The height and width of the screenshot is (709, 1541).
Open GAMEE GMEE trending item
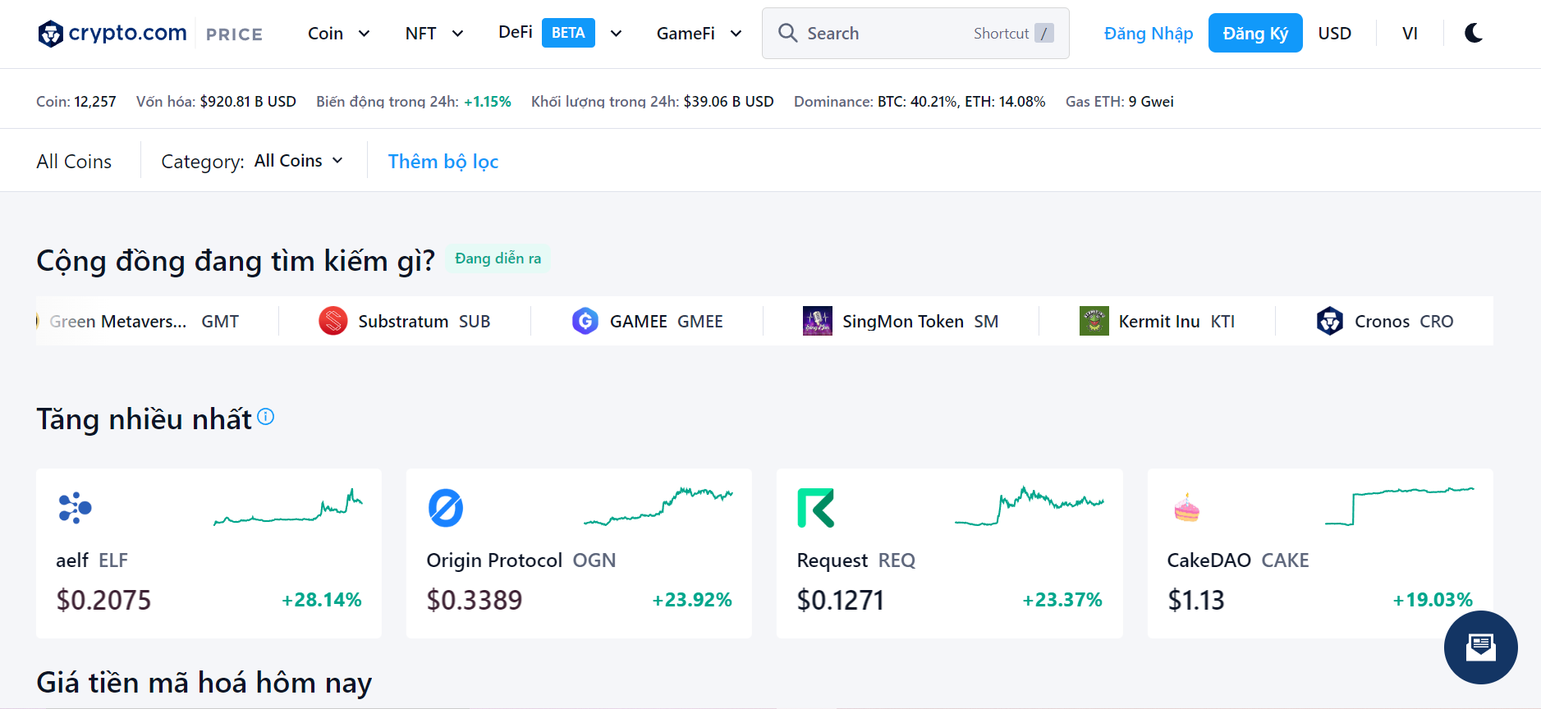coord(648,321)
